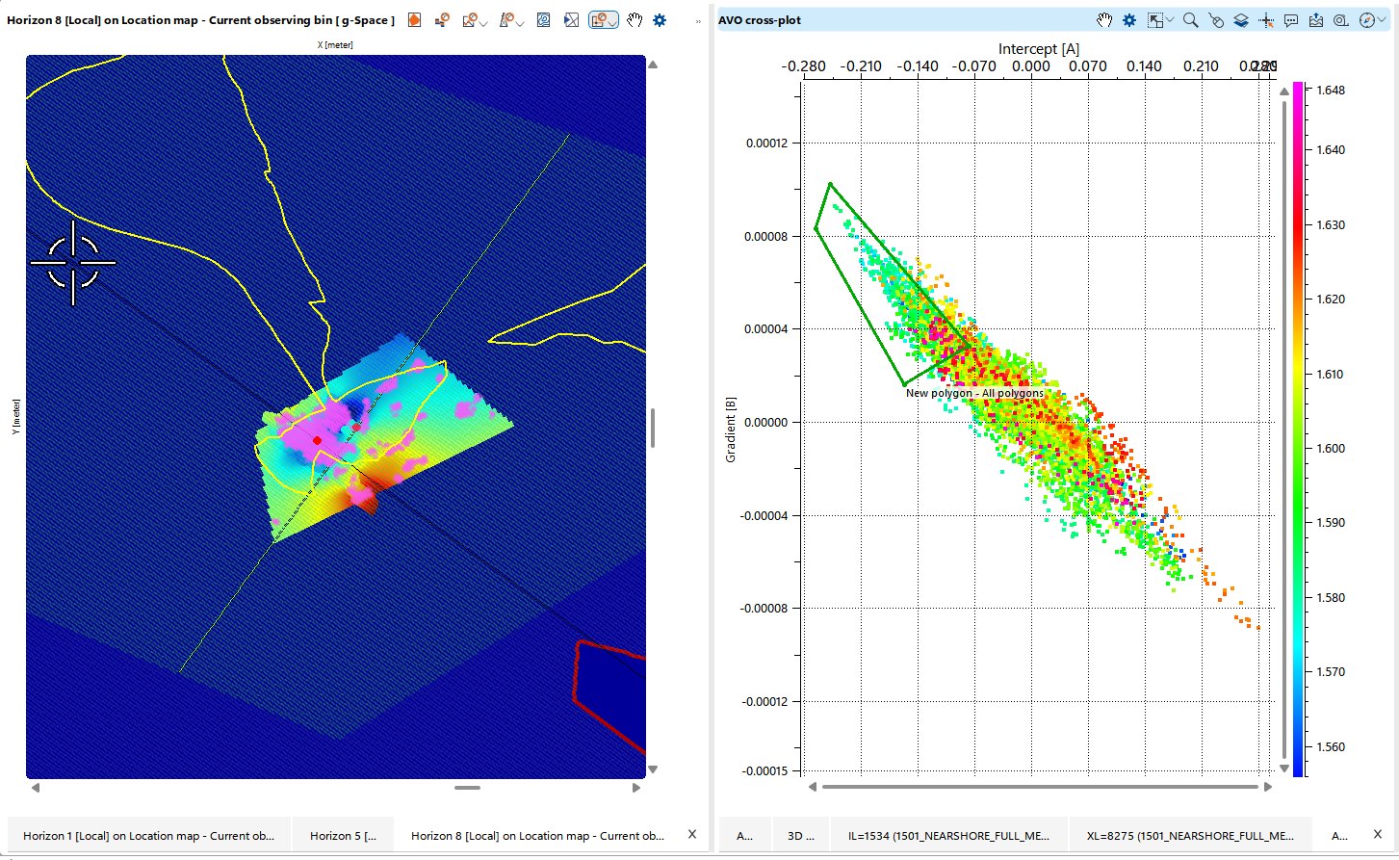
Task: Close the Horizon 8 [Local] tab
Action: point(691,834)
